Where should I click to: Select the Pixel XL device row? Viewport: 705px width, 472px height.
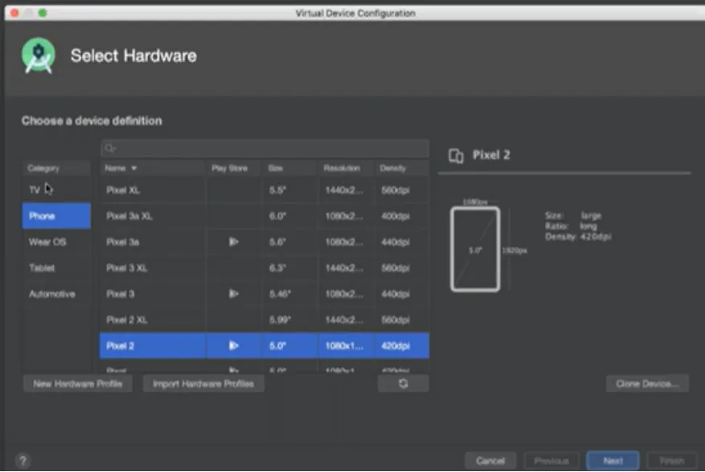coord(264,190)
